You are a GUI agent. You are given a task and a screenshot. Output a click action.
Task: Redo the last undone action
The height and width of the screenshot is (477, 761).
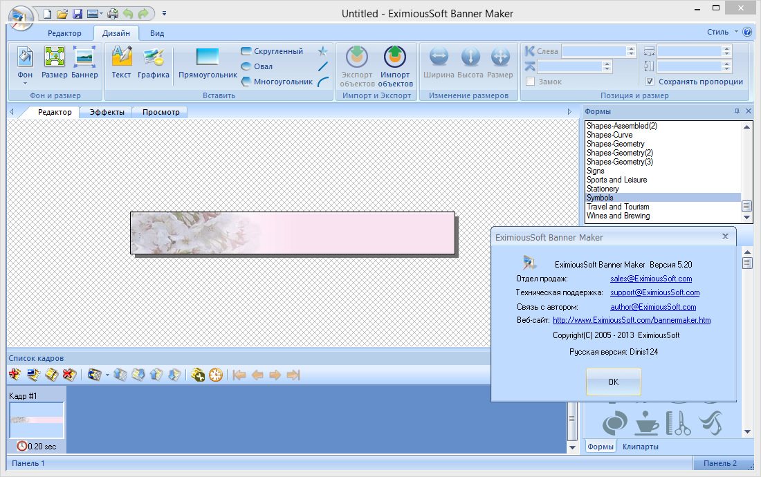click(x=143, y=14)
